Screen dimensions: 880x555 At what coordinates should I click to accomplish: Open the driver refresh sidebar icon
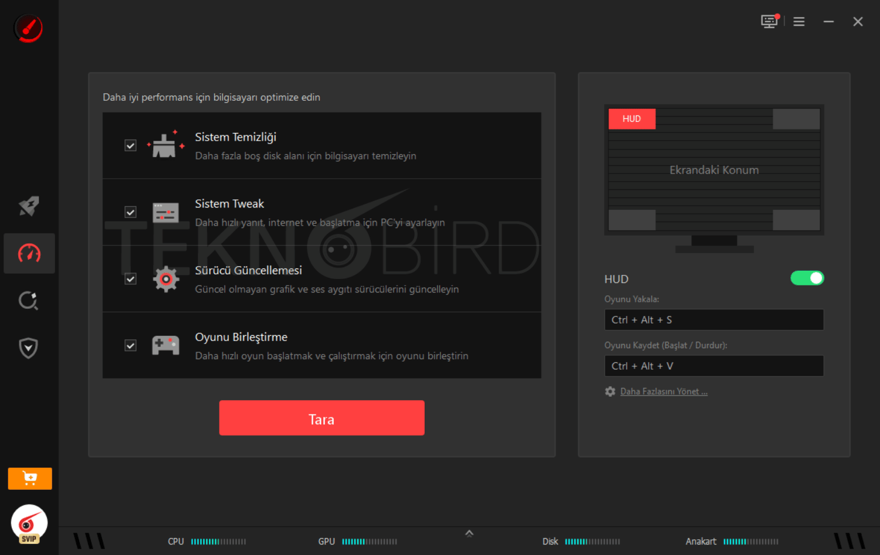point(29,301)
